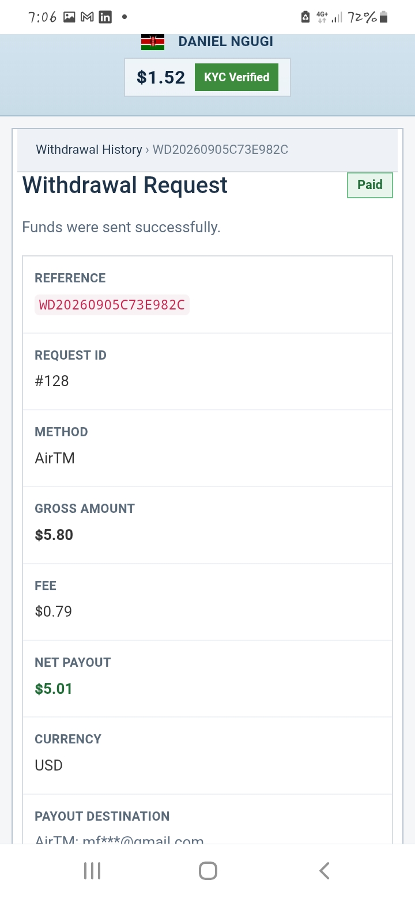Tap the Android back arrow
Screen dimensions: 415x899
tap(324, 871)
